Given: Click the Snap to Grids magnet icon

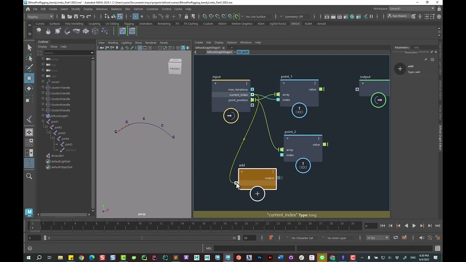Looking at the screenshot, I should (205, 16).
